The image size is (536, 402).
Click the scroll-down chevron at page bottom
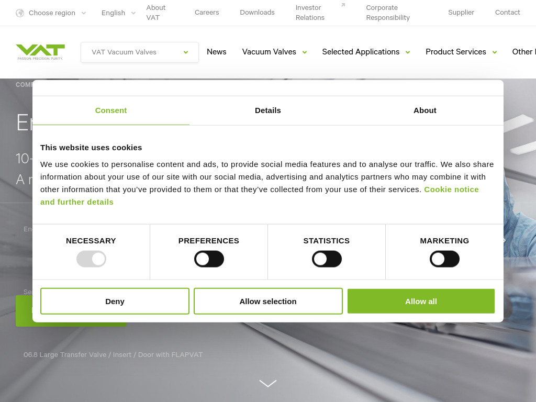coord(268,383)
